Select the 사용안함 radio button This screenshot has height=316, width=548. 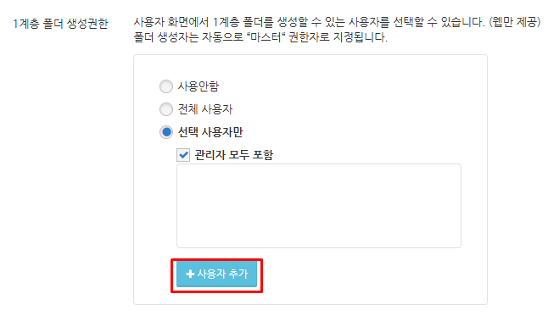166,86
